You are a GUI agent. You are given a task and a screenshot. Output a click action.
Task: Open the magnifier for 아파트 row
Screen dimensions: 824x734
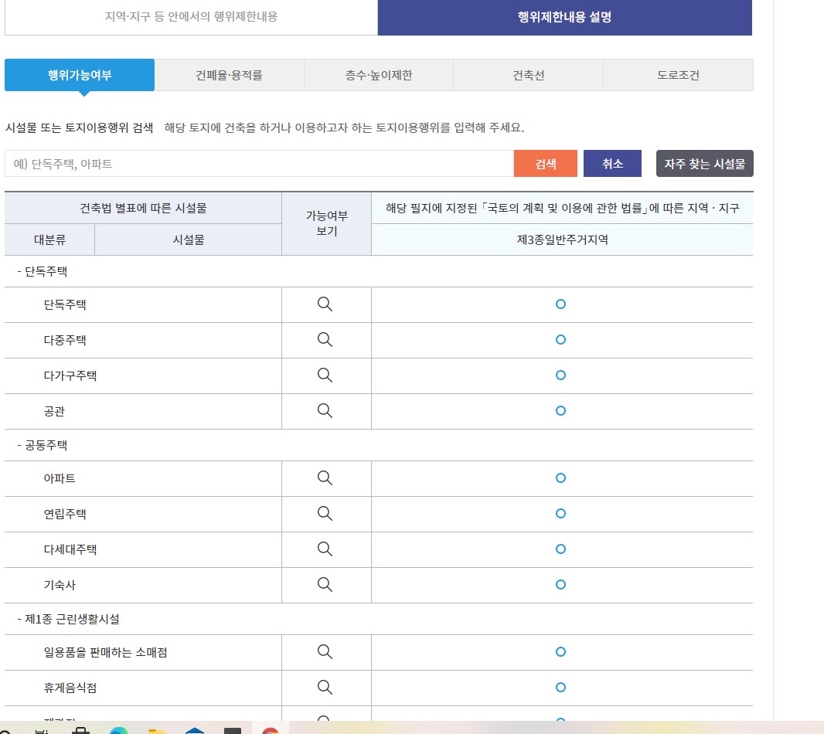pyautogui.click(x=325, y=478)
